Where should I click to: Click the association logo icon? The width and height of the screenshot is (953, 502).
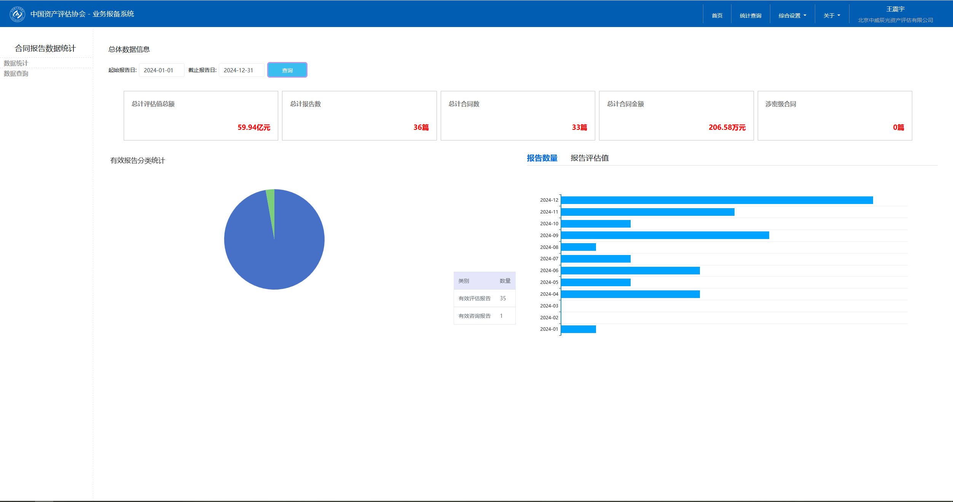click(17, 14)
